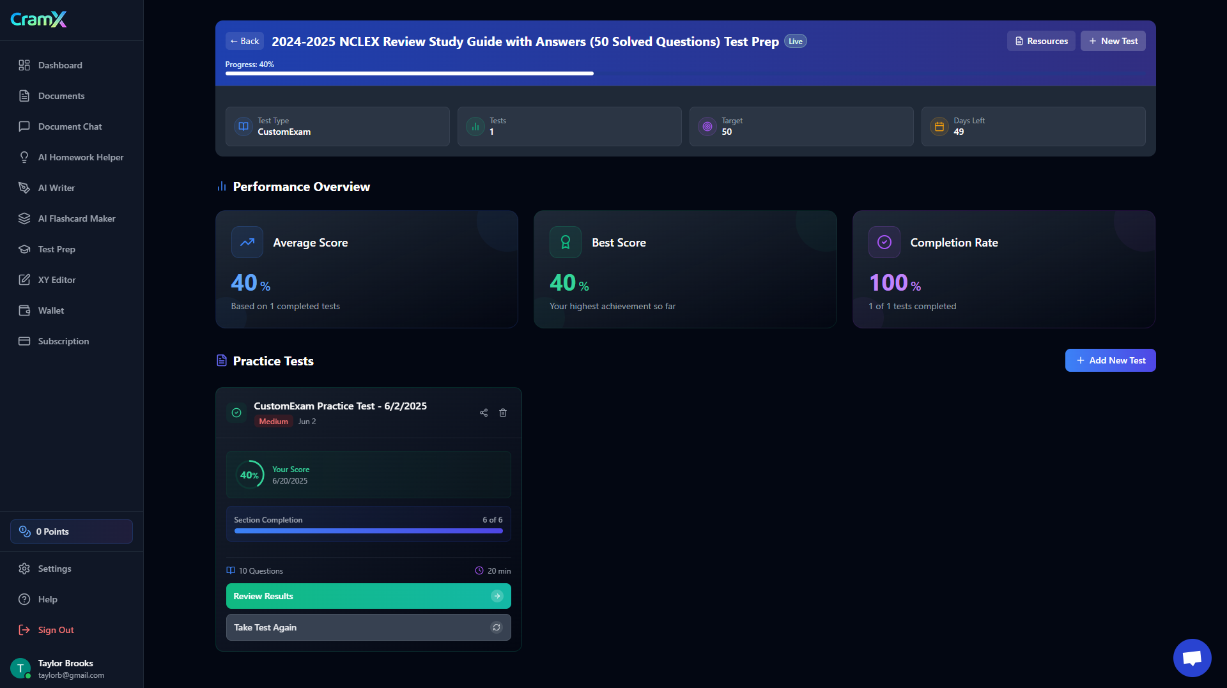Click the Wallet icon in the sidebar

[24, 310]
